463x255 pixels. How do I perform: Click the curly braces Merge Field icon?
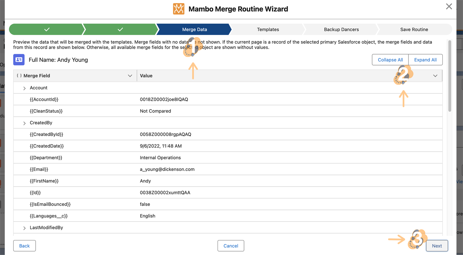19,76
